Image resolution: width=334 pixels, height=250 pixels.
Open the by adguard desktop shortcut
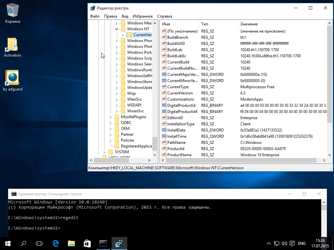click(x=13, y=81)
